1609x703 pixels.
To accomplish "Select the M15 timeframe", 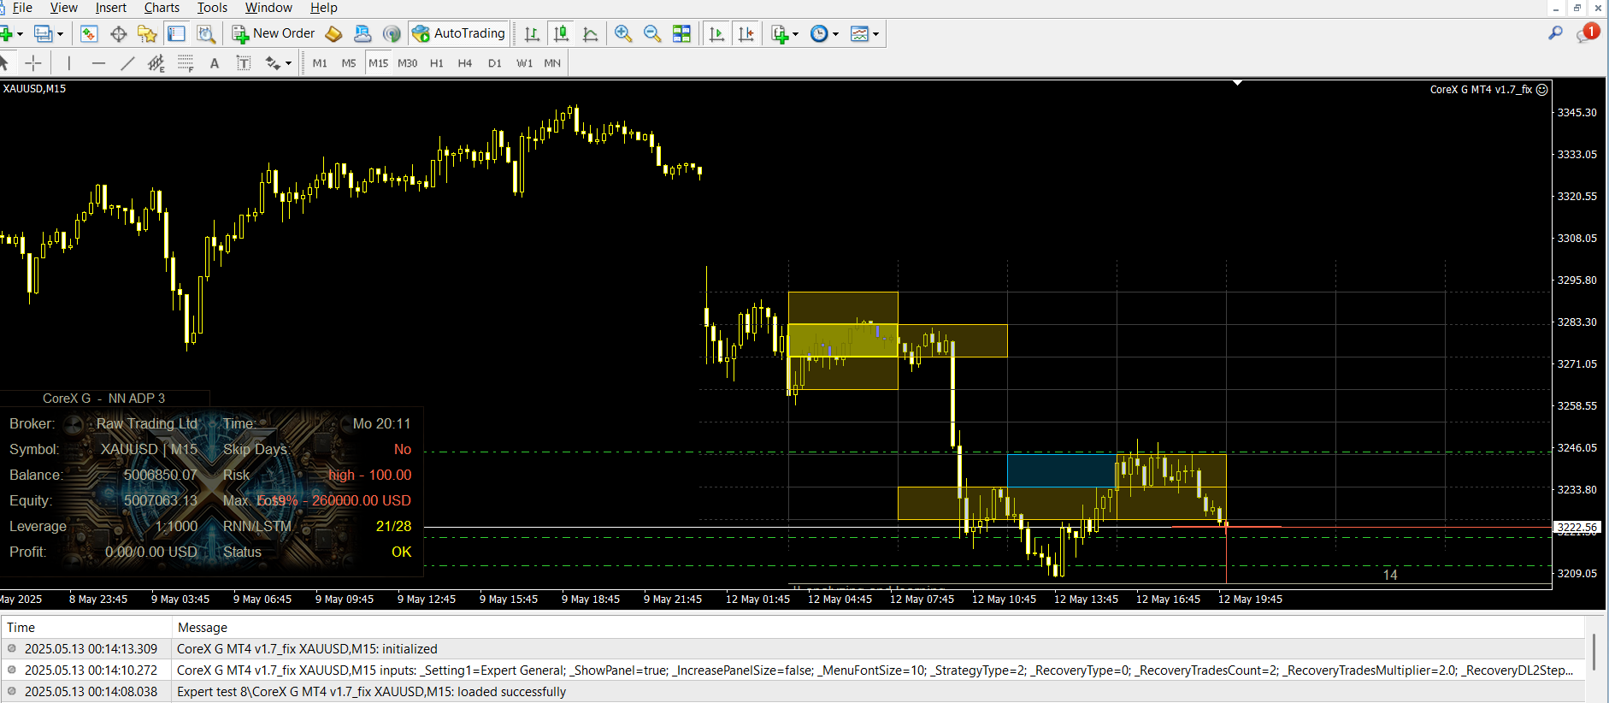I will coord(378,62).
